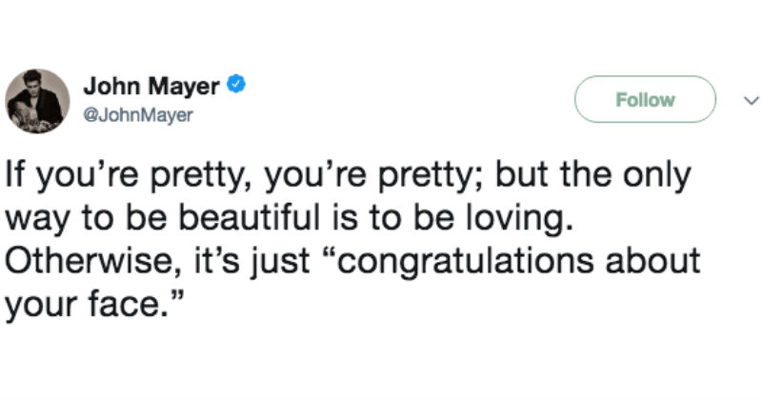Click the tweet line beginning with "Otherwise"
This screenshot has width=762, height=400.
(x=352, y=259)
